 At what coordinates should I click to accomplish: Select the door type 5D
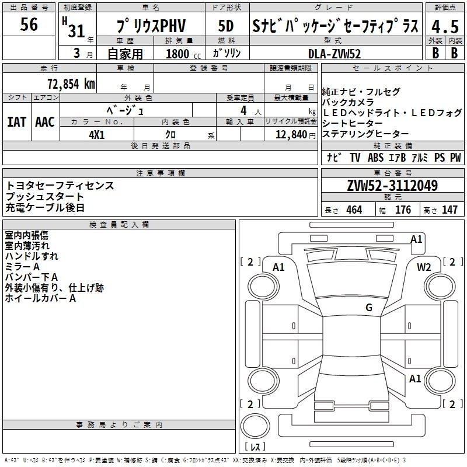tap(225, 26)
